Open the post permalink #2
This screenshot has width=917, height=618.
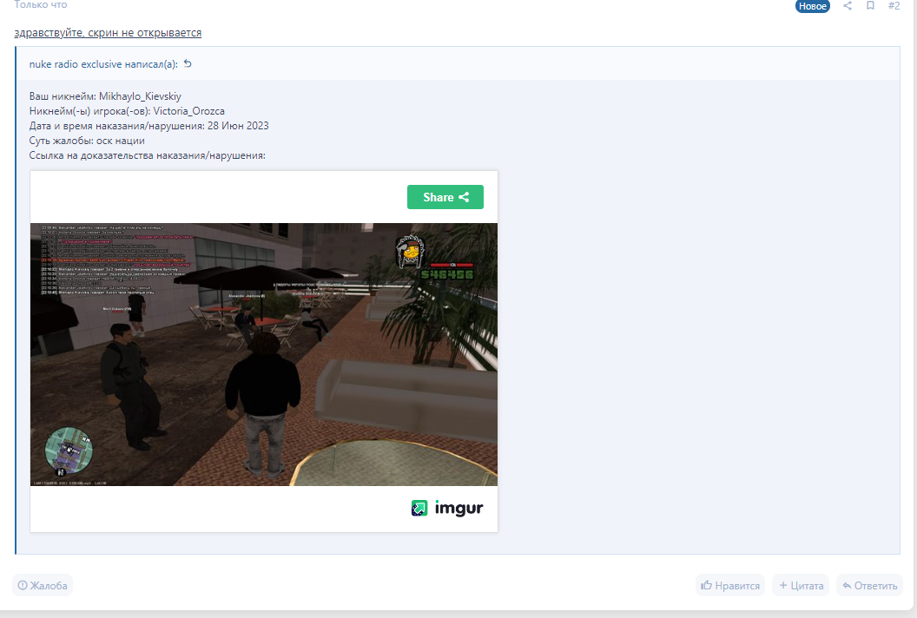[894, 6]
